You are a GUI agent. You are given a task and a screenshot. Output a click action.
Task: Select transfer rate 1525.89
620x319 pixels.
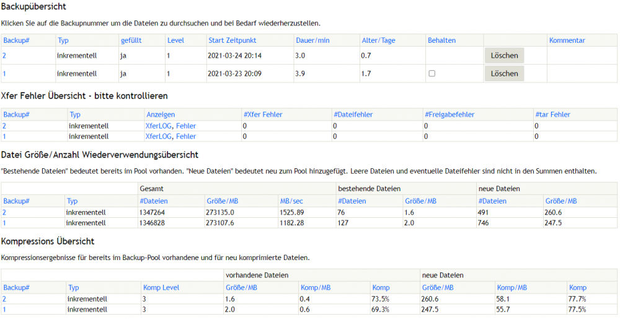[292, 212]
